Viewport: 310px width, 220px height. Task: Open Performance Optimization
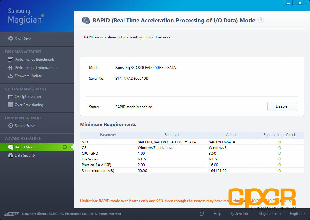coord(36,68)
